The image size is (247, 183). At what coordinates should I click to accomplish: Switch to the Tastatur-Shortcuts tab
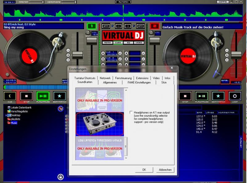(x=85, y=78)
